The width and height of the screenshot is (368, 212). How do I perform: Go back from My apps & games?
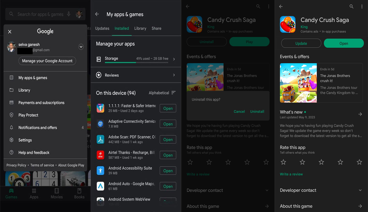97,14
